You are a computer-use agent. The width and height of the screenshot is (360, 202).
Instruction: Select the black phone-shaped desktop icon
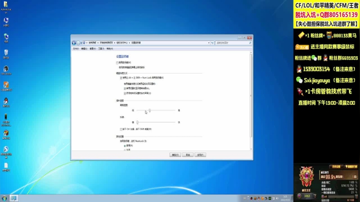coord(6,120)
